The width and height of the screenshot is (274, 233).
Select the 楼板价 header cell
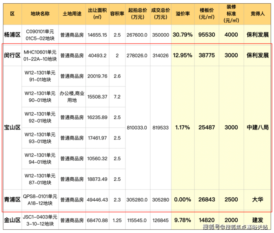click(207, 13)
